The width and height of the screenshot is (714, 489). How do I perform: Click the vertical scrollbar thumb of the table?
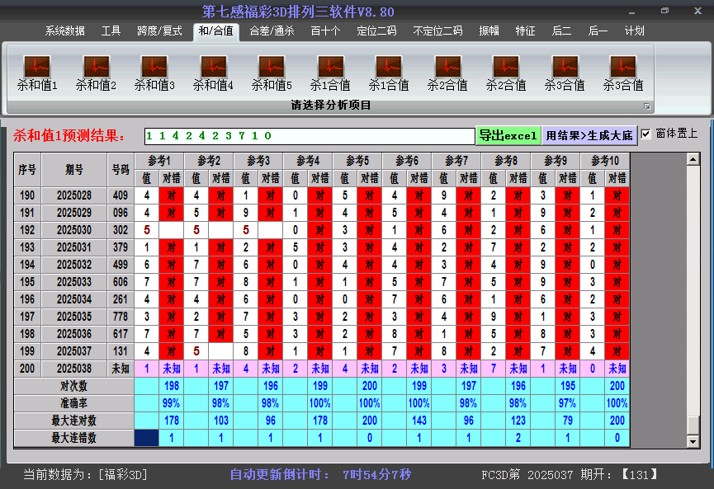click(693, 426)
